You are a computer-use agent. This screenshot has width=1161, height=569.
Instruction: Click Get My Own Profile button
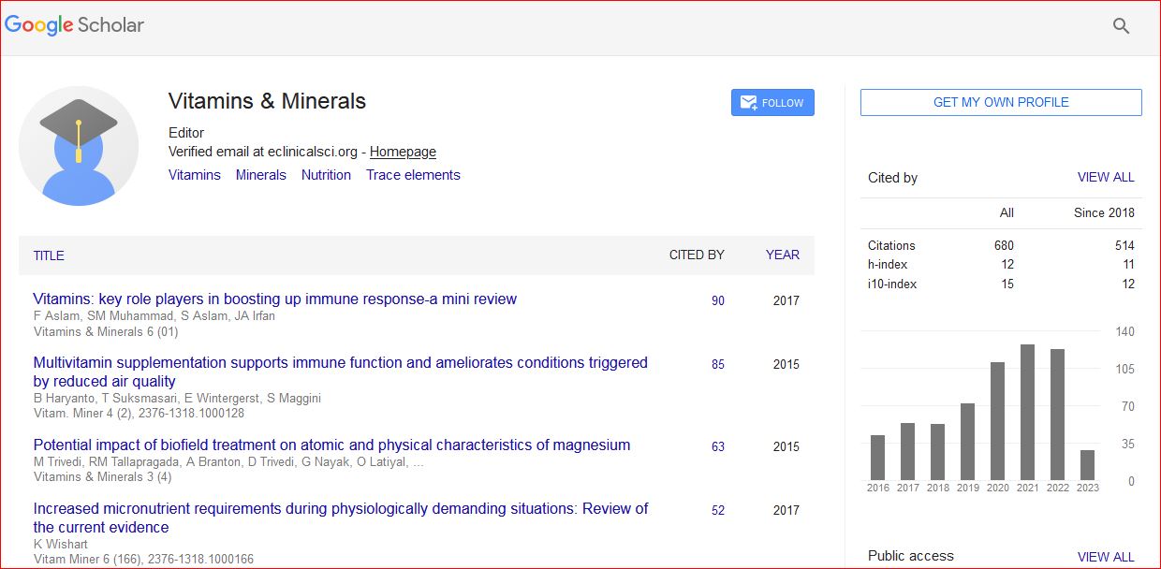coord(1000,103)
